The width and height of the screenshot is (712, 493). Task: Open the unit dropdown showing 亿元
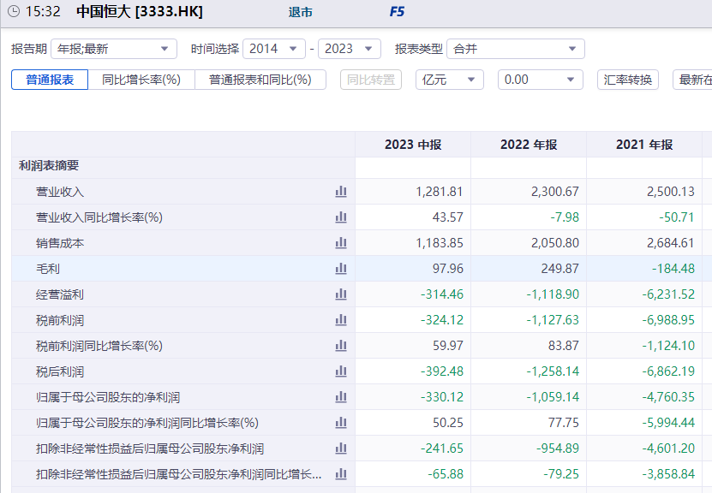[450, 80]
